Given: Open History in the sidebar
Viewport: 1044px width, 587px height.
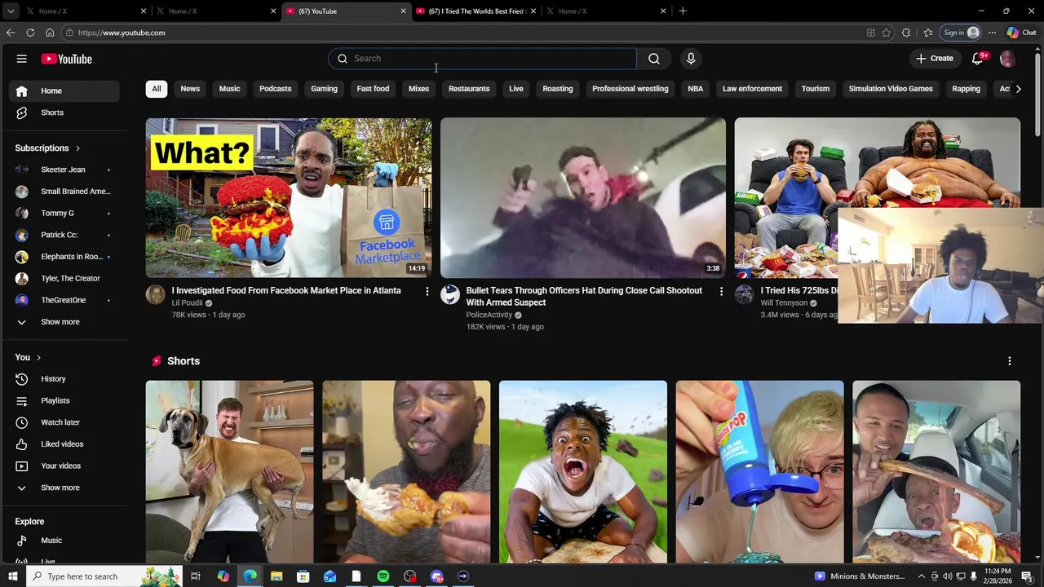Looking at the screenshot, I should pyautogui.click(x=63, y=379).
